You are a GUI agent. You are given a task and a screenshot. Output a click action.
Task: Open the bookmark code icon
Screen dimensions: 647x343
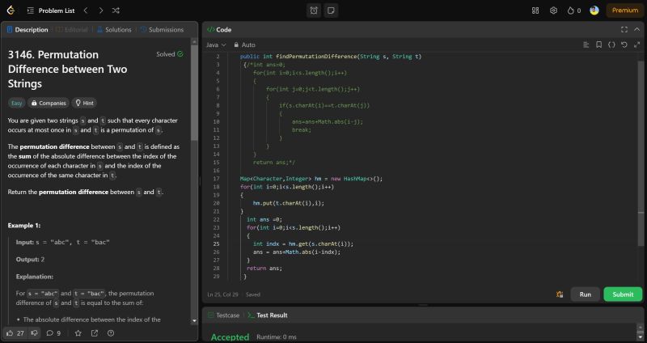pyautogui.click(x=598, y=44)
